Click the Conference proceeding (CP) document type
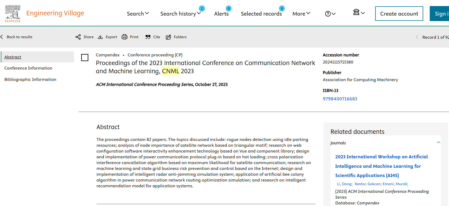Image resolution: width=449 pixels, height=206 pixels. click(x=155, y=55)
